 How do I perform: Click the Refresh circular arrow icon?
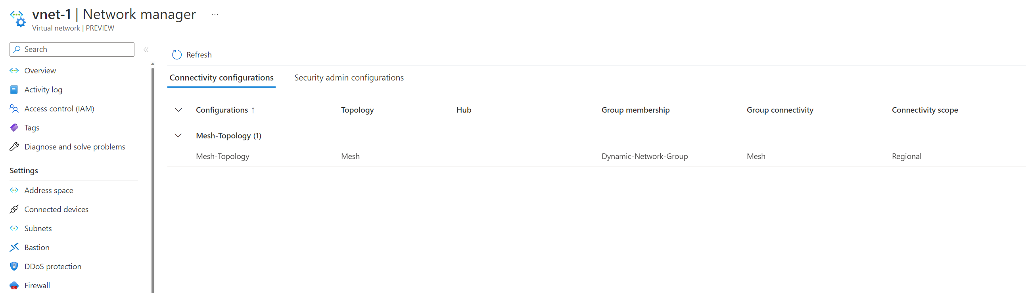177,55
